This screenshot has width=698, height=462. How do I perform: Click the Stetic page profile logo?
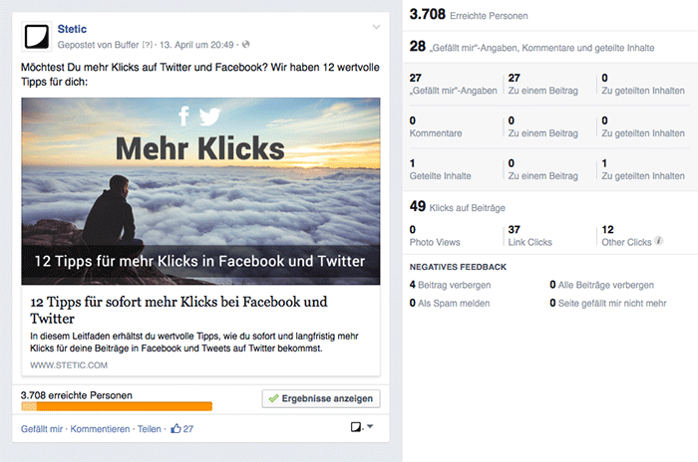click(x=37, y=37)
